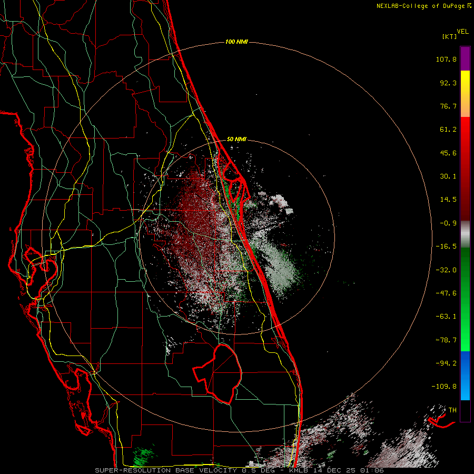Viewport: 474px width, 474px height.
Task: Click the 61.2 velocity scale value
Action: point(448,130)
